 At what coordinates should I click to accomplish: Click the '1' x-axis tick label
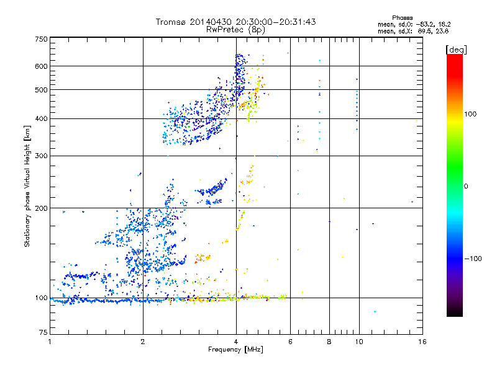point(50,342)
